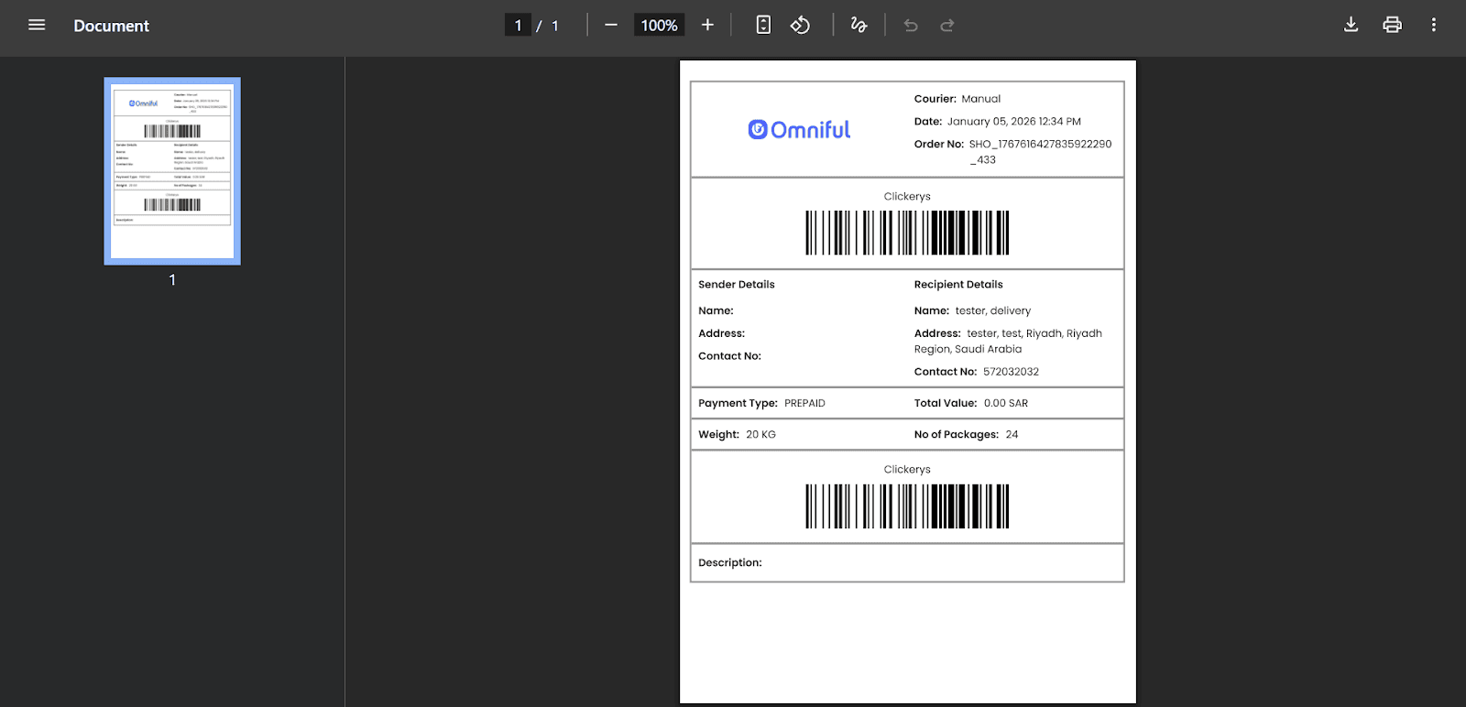Click the zoom out minus button
The image size is (1466, 707).
(611, 26)
